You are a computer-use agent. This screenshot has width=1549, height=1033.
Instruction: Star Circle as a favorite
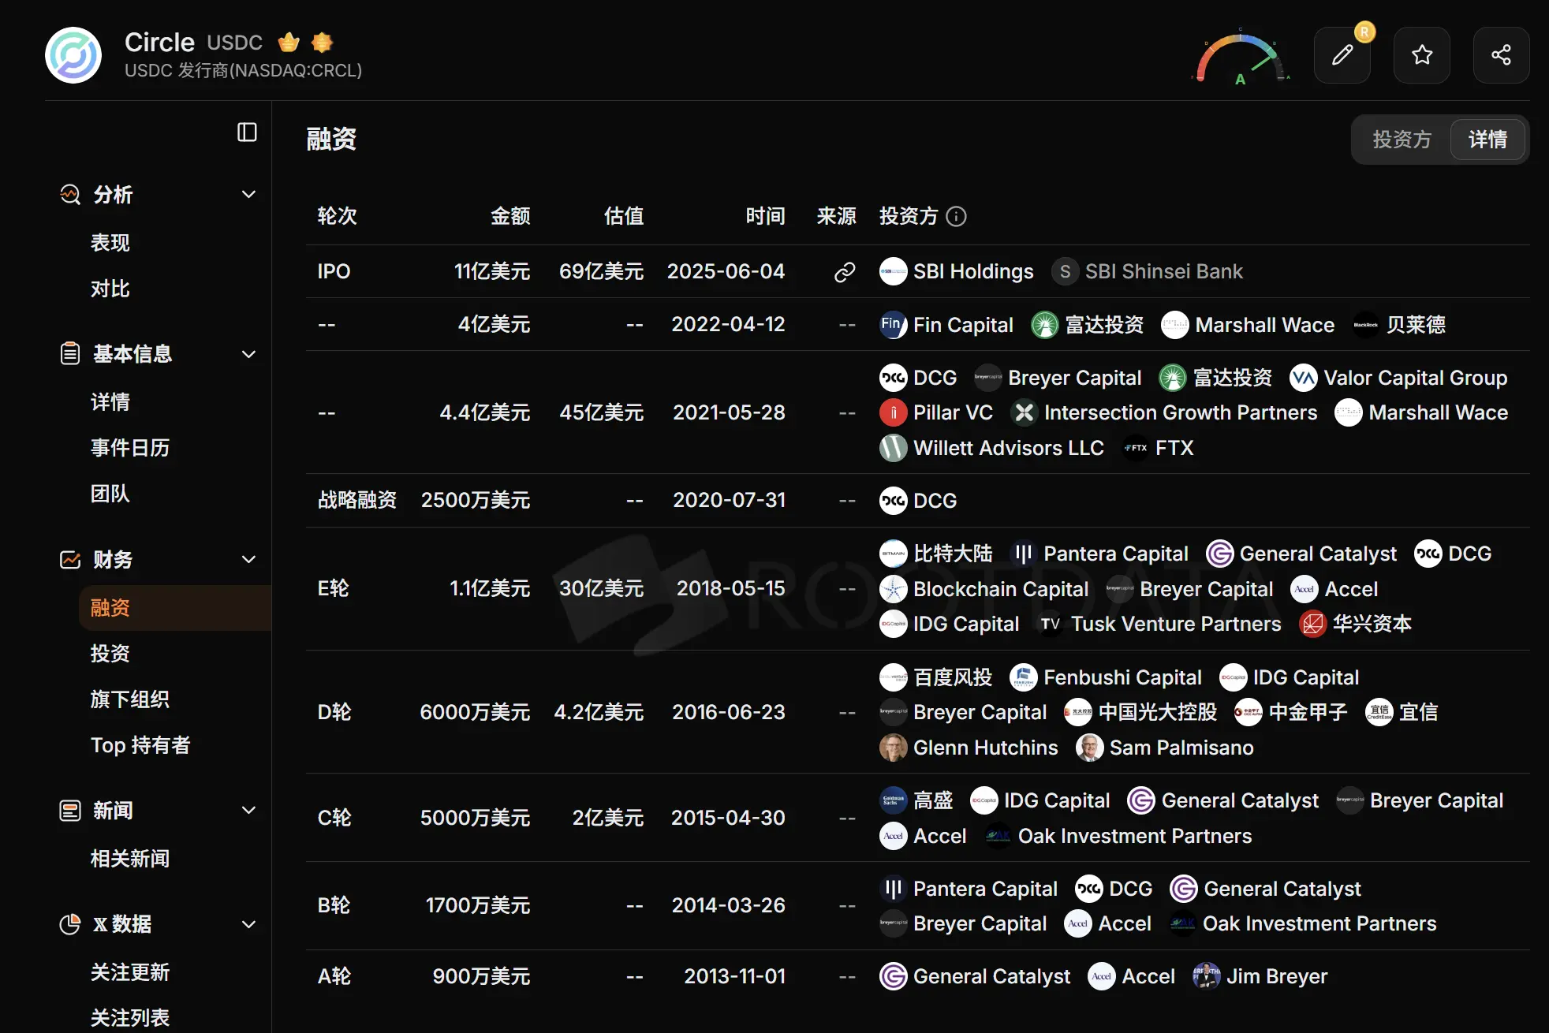coord(1422,55)
